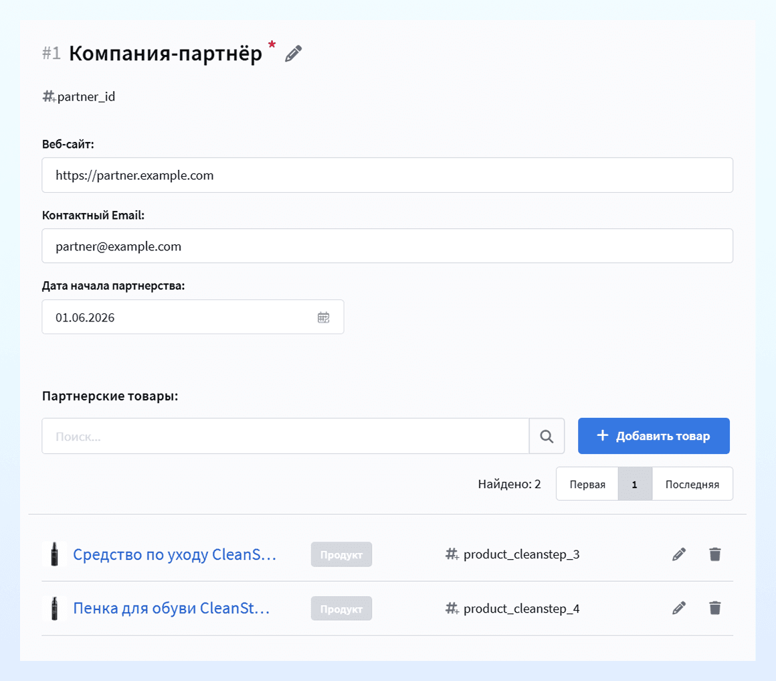The height and width of the screenshot is (681, 776).
Task: Click the product_cleanstep_4 identifier text
Action: pos(521,608)
